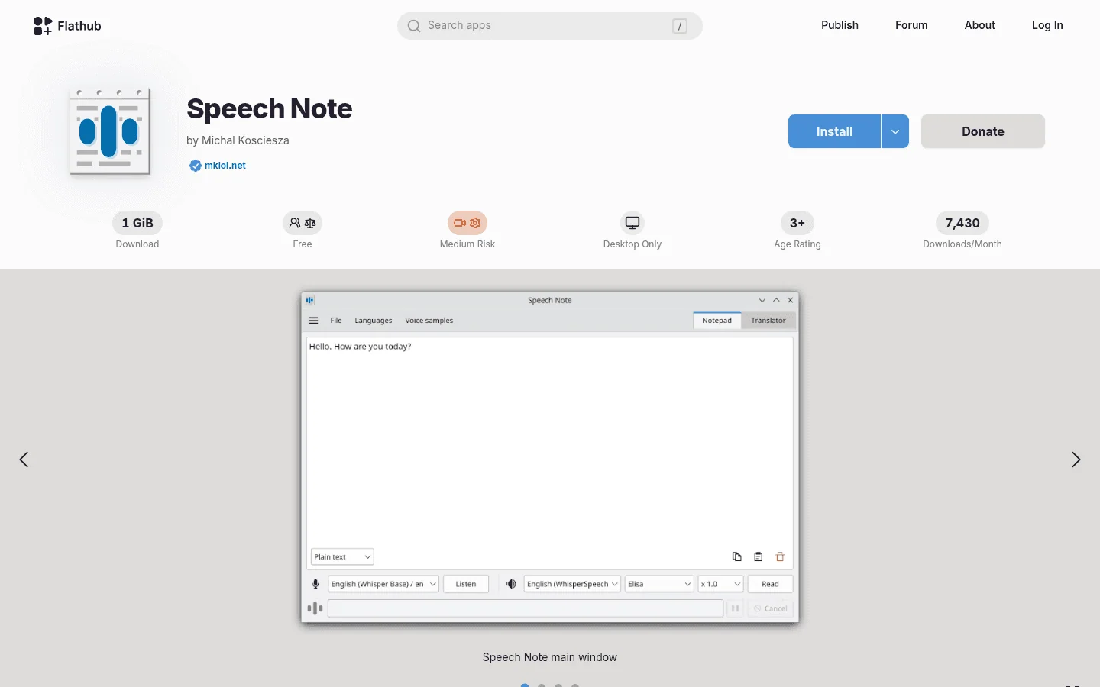Viewport: 1100px width, 687px height.
Task: Open the Publish page
Action: click(840, 25)
